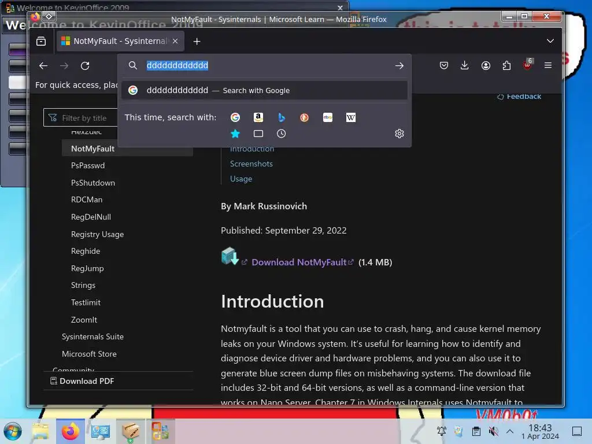Open the uBlock Origin extension icon

pos(527,65)
